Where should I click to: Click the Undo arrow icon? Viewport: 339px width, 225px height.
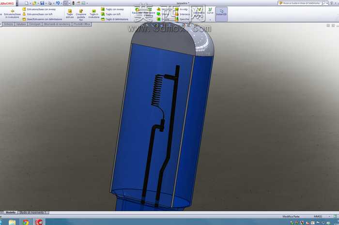[58, 3]
